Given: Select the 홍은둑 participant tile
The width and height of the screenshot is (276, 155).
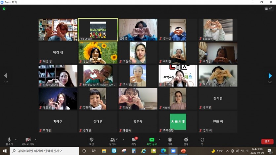Looking at the screenshot, I should point(138,122).
